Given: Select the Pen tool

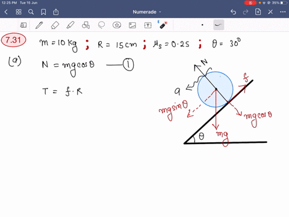Looking at the screenshot, I should tap(39, 25).
